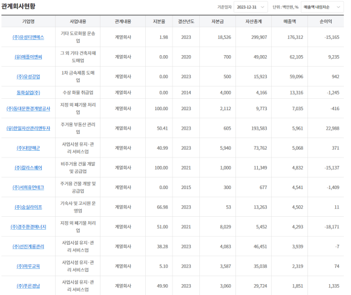
Task: Open the (유)한일자산관리앤투자 company link
Action: (x=28, y=128)
